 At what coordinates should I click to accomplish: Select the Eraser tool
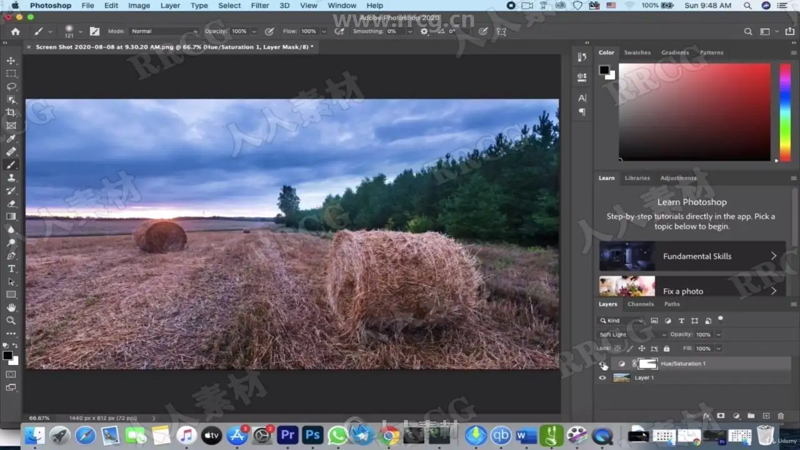click(11, 204)
